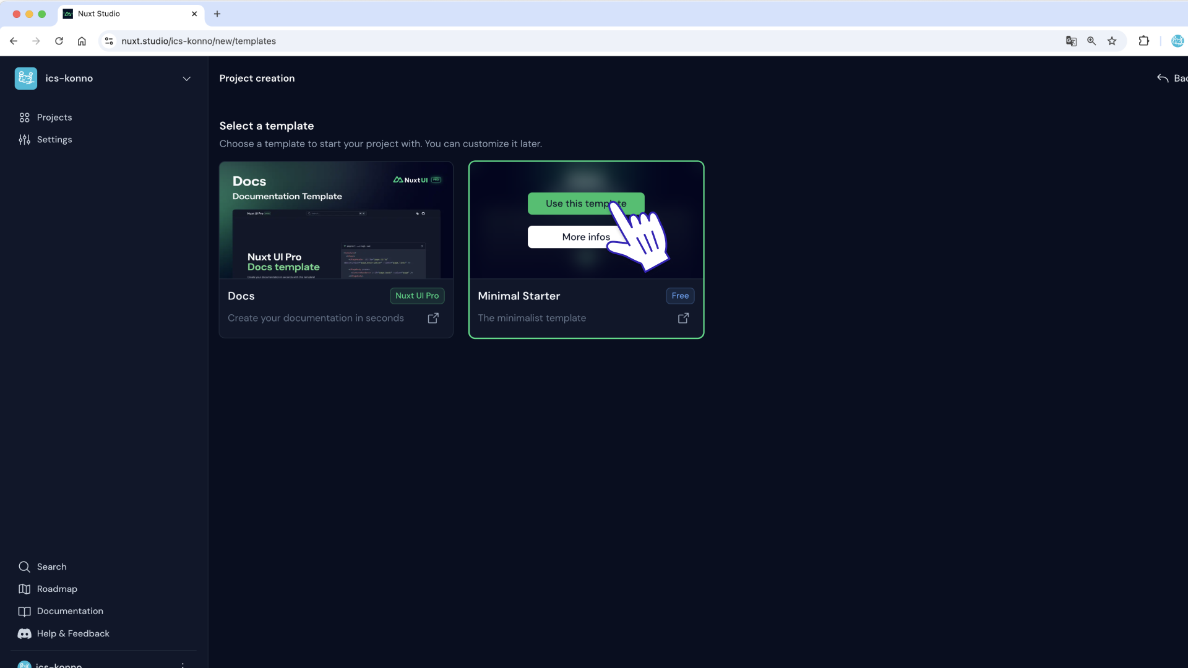
Task: Open Minimal Starter external link icon
Action: (683, 318)
